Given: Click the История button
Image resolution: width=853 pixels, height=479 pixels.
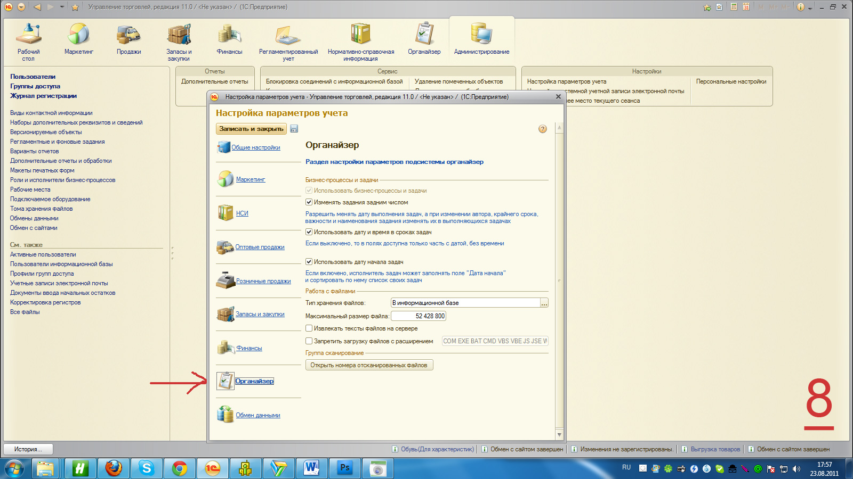Looking at the screenshot, I should (x=29, y=449).
